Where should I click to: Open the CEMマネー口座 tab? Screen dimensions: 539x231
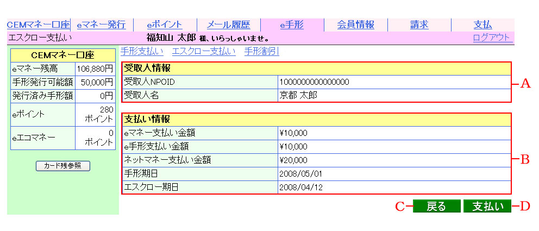[39, 24]
